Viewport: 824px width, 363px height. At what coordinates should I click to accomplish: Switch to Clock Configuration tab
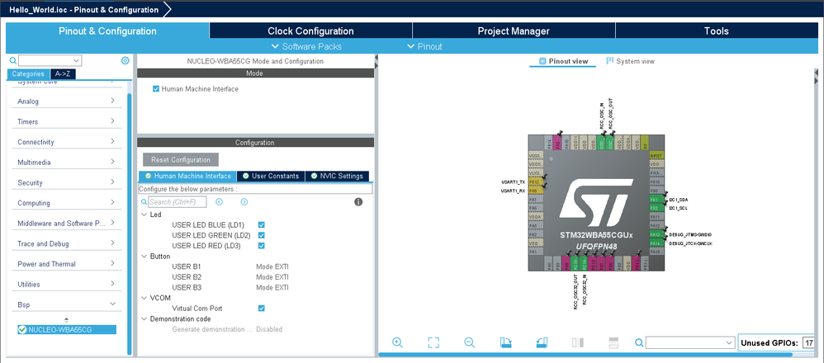click(310, 31)
